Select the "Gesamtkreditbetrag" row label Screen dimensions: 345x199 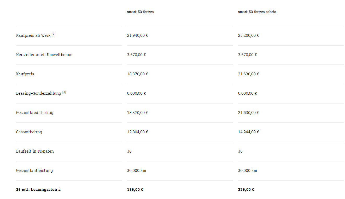pos(35,113)
